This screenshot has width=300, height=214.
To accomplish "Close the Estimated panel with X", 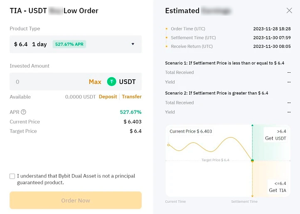I will [x=290, y=11].
